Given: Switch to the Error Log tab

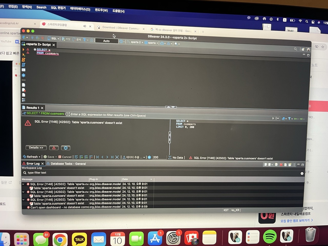Looking at the screenshot, I should (x=33, y=163).
